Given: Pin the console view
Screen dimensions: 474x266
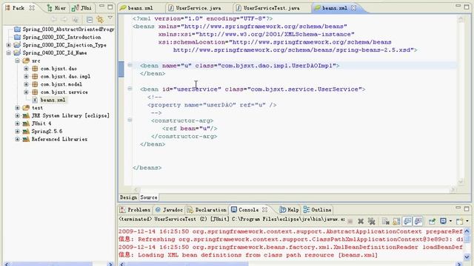Looking at the screenshot, I should coord(432,222).
